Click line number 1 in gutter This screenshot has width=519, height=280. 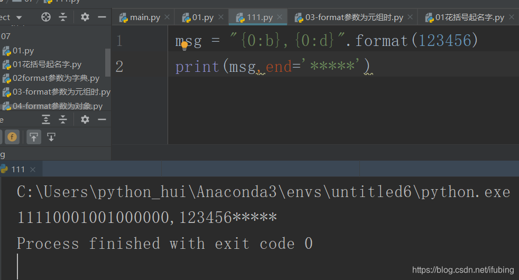click(x=119, y=41)
